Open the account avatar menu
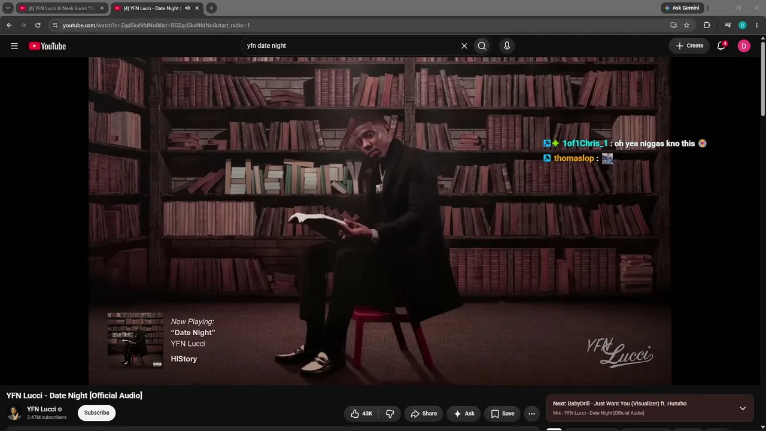This screenshot has height=431, width=766. click(744, 46)
